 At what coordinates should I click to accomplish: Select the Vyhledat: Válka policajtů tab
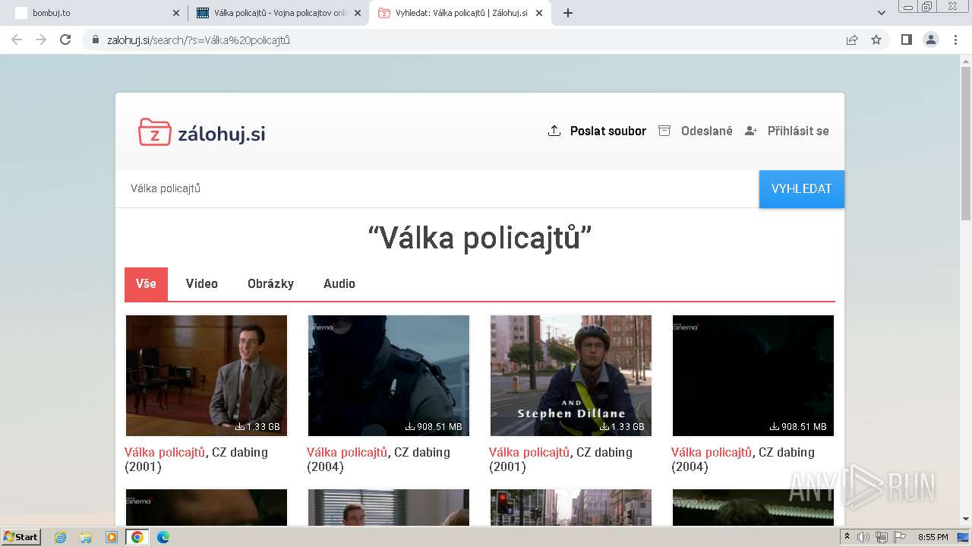point(460,13)
